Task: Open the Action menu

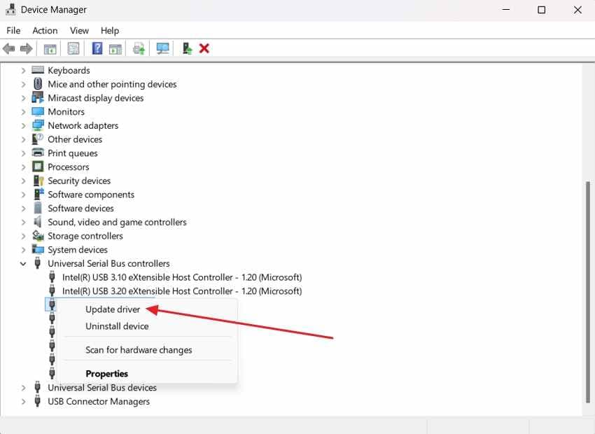Action: point(45,30)
